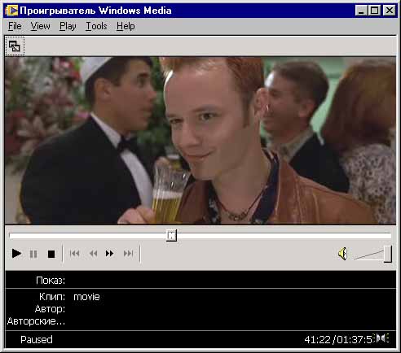Viewport: 401px width, 353px height.
Task: Click the video display area
Action: (200, 140)
